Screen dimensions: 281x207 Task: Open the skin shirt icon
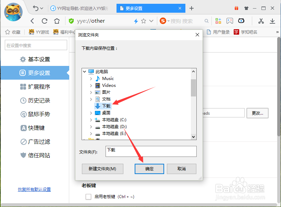(246, 8)
